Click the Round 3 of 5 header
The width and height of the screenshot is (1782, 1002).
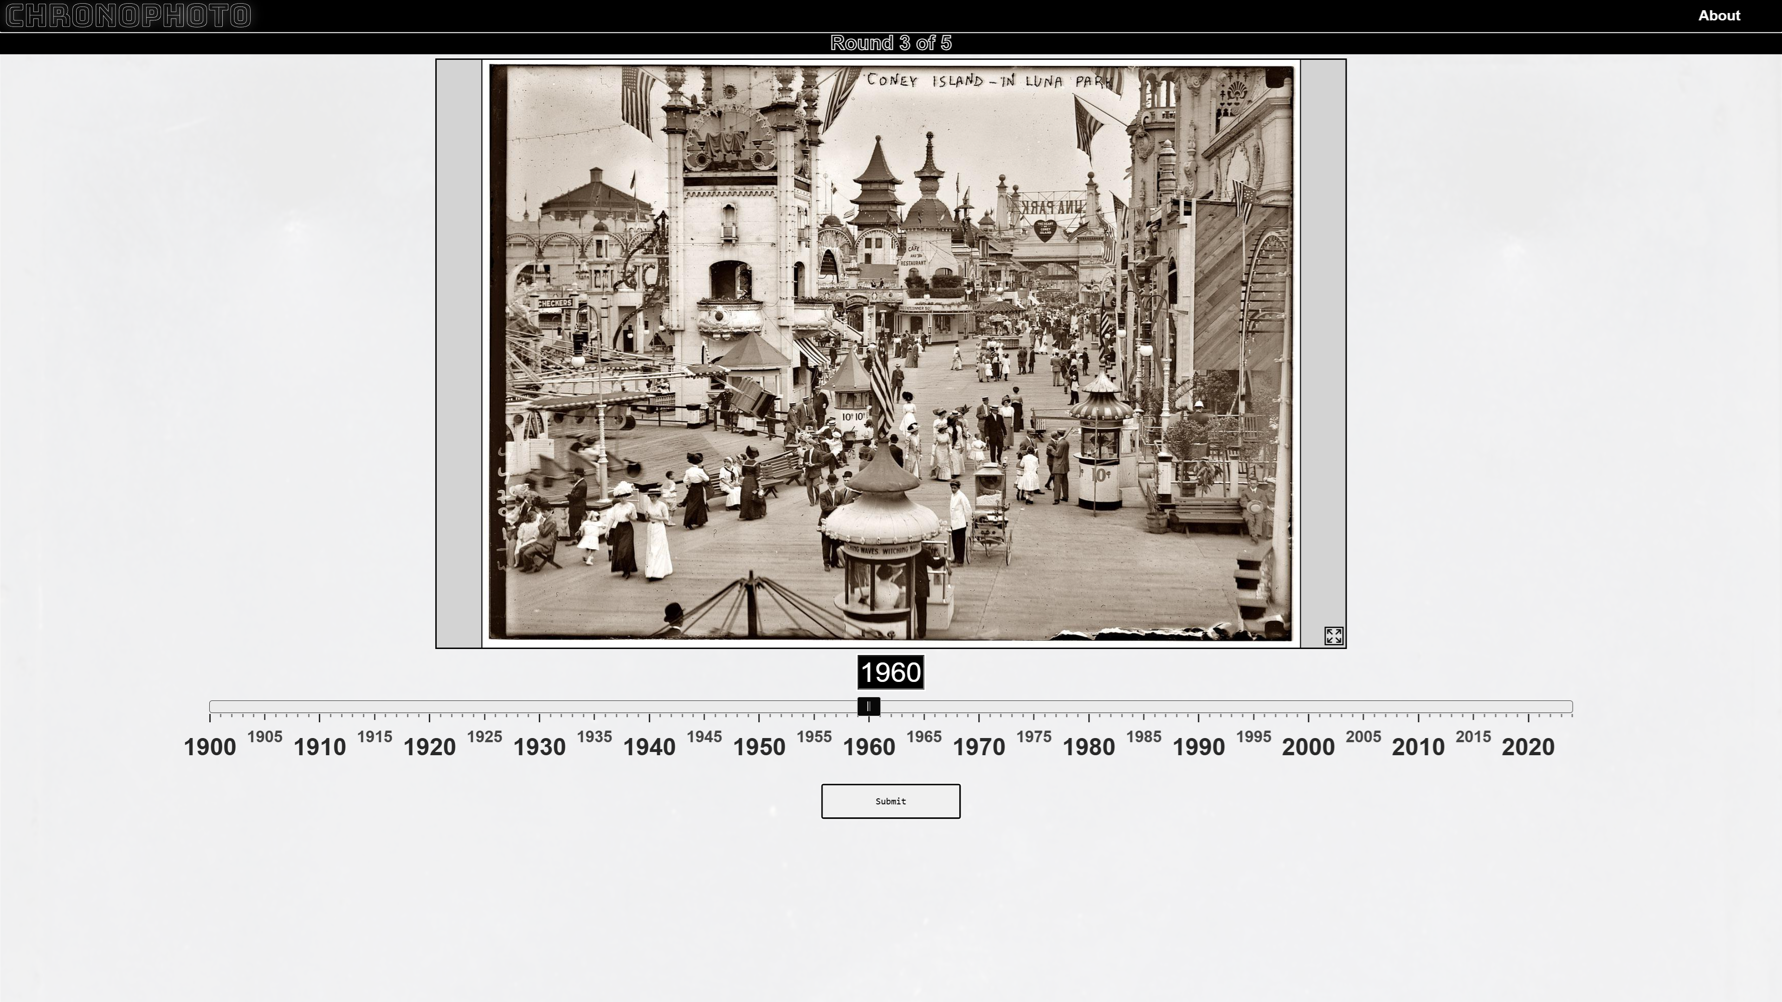(x=891, y=43)
